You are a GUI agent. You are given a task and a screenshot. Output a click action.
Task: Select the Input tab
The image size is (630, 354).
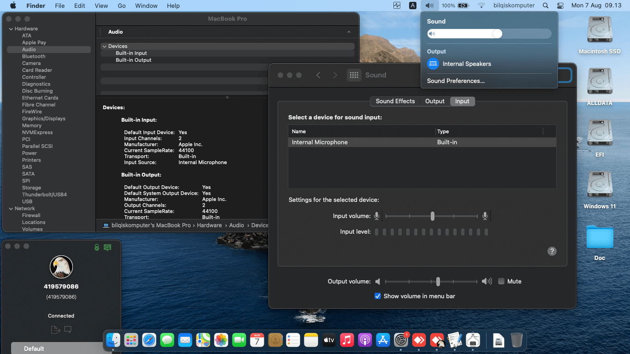point(462,101)
